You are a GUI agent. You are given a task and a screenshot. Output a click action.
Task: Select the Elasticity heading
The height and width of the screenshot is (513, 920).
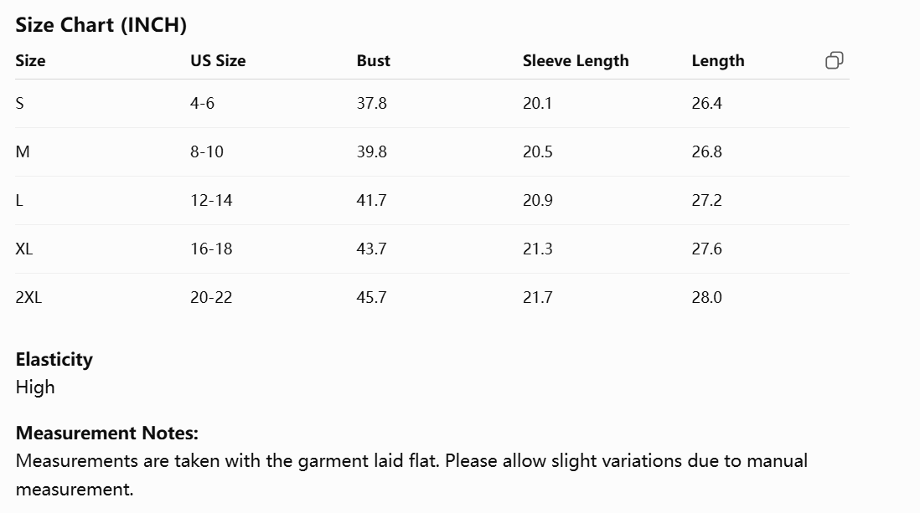click(54, 359)
